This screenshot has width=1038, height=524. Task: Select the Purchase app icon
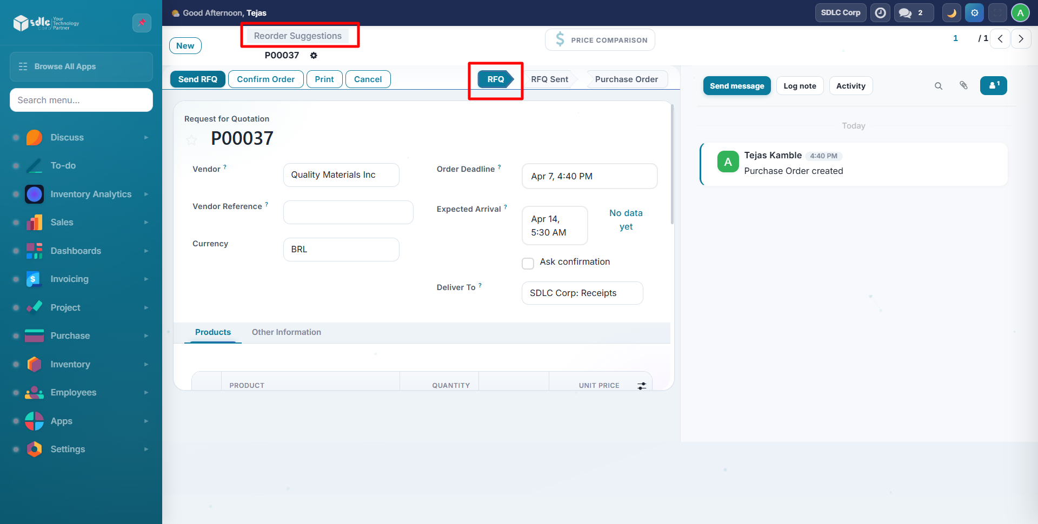point(34,335)
